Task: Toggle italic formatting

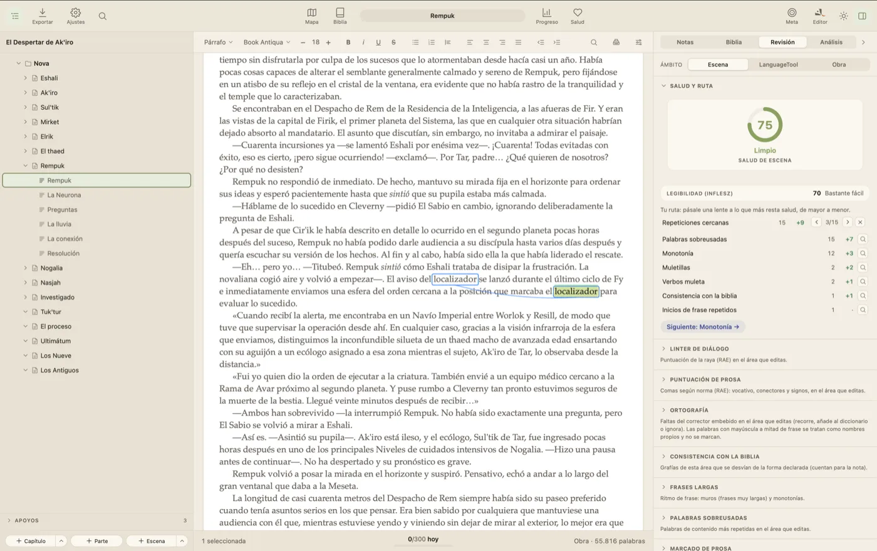Action: (x=363, y=43)
